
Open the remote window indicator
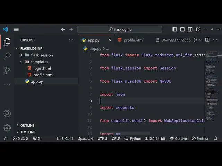point(5,138)
